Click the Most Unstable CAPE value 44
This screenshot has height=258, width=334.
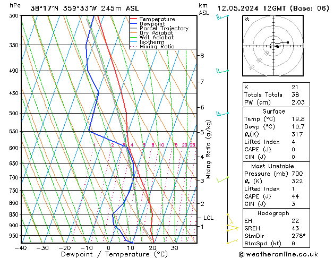pyautogui.click(x=295, y=196)
